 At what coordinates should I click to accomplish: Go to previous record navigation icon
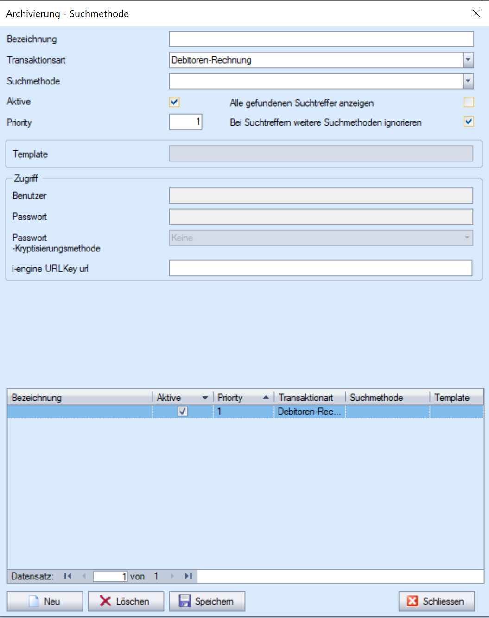pyautogui.click(x=84, y=576)
